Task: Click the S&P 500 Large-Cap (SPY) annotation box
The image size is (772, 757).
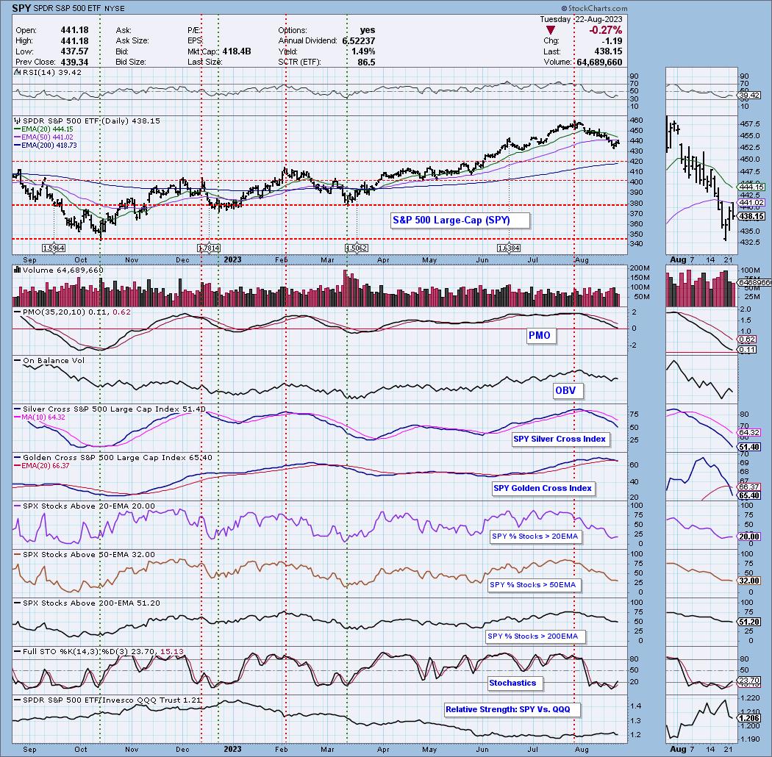Action: [460, 220]
